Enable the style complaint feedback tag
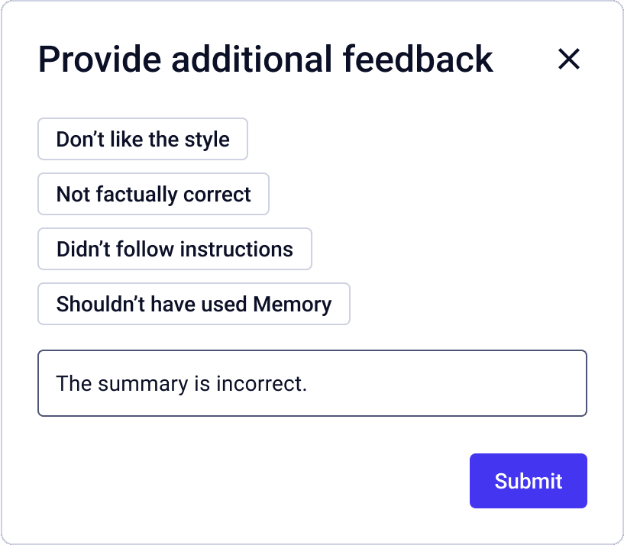Image resolution: width=624 pixels, height=545 pixels. (143, 139)
